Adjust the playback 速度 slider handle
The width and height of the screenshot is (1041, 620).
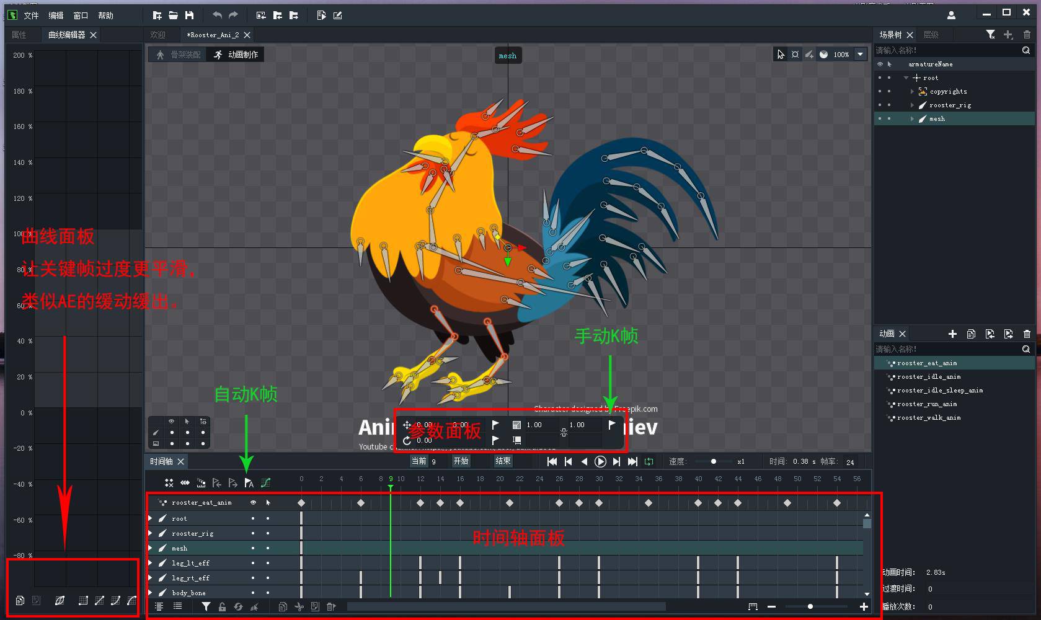click(x=713, y=461)
